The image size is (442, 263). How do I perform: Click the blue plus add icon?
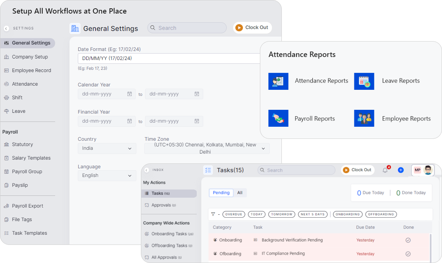(x=401, y=170)
